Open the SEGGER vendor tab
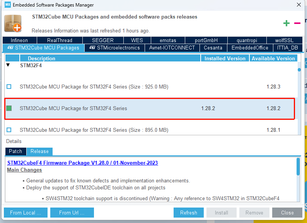Screen dimensions: 307x223 pos(103,40)
